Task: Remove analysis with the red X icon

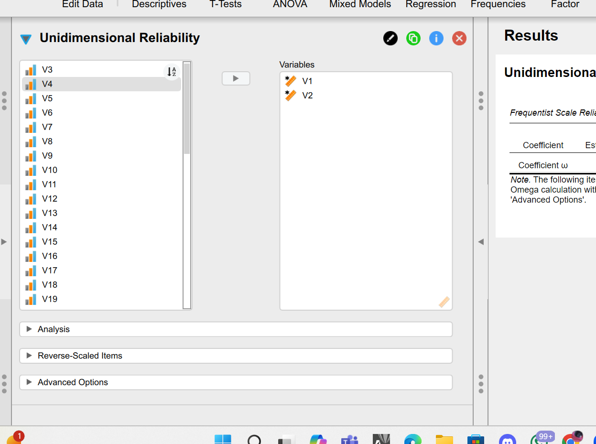Action: click(459, 38)
